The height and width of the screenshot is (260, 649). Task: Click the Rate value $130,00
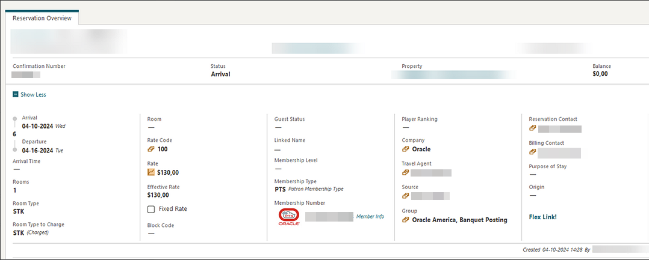[168, 172]
